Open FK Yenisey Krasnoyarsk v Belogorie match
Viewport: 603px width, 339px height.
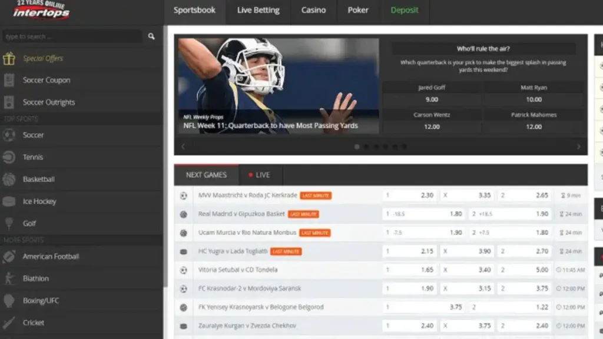[261, 307]
